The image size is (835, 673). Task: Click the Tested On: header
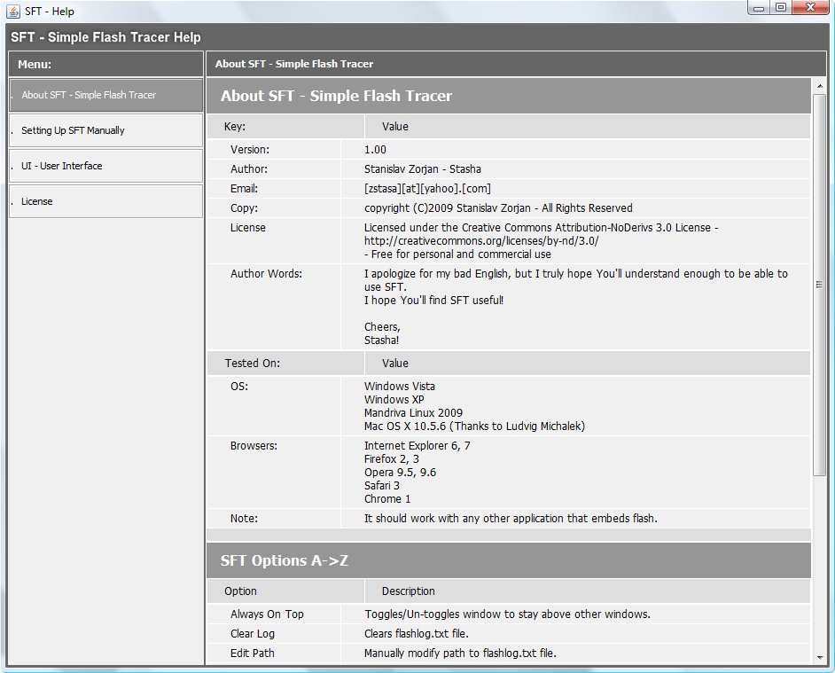click(x=253, y=364)
